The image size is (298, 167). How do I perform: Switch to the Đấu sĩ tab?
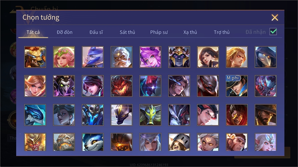pyautogui.click(x=96, y=32)
